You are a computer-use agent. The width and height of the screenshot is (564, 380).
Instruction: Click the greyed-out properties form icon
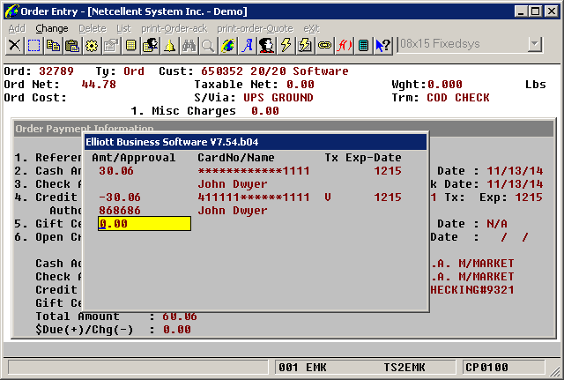tap(111, 46)
